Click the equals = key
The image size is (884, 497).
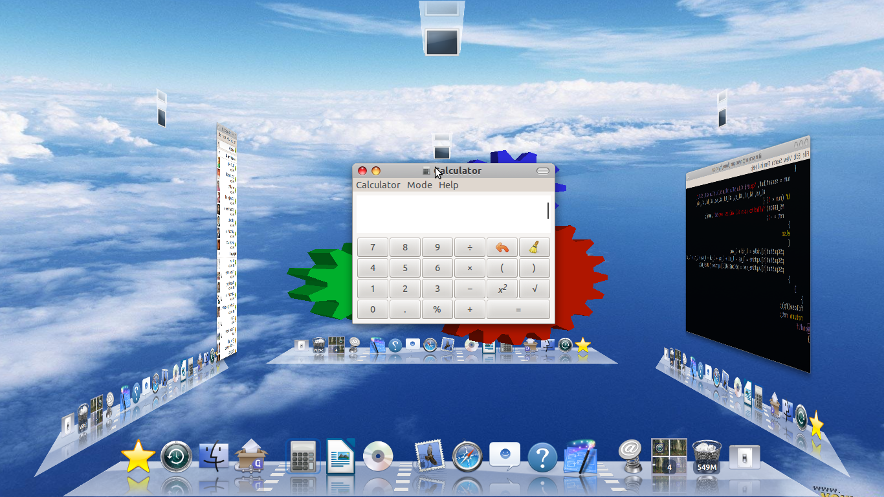tap(518, 309)
